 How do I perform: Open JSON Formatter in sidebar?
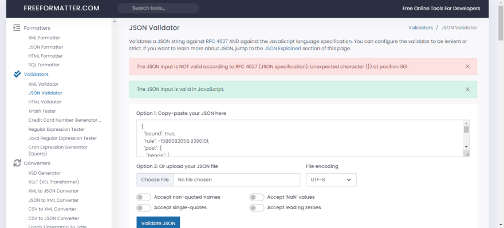[x=46, y=47]
